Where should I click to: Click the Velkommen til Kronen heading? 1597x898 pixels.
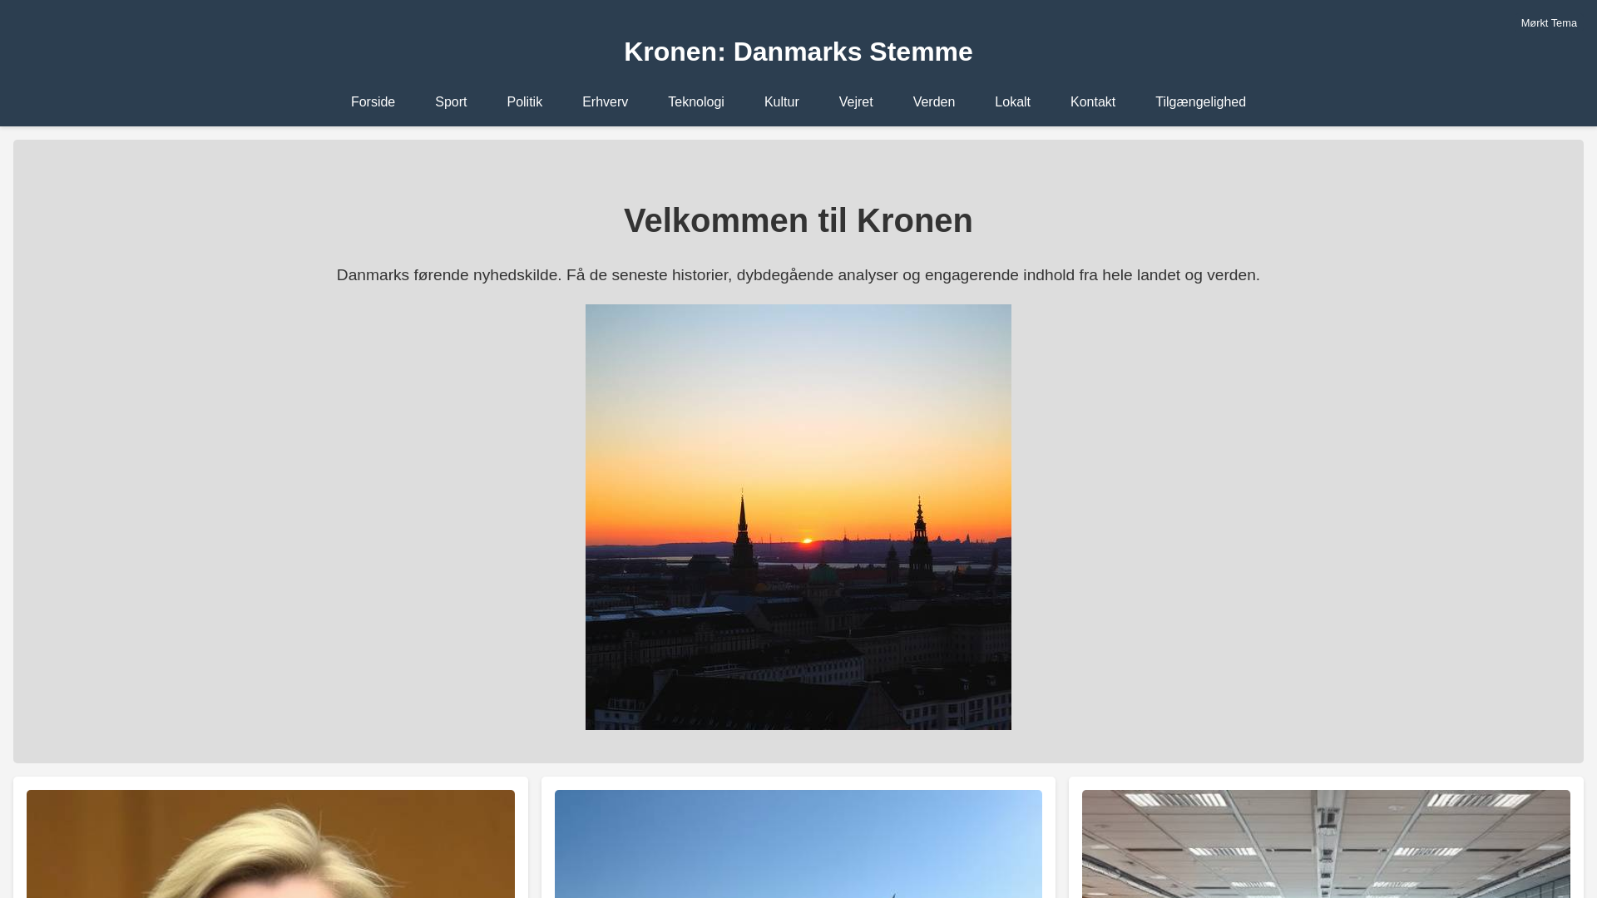798,220
